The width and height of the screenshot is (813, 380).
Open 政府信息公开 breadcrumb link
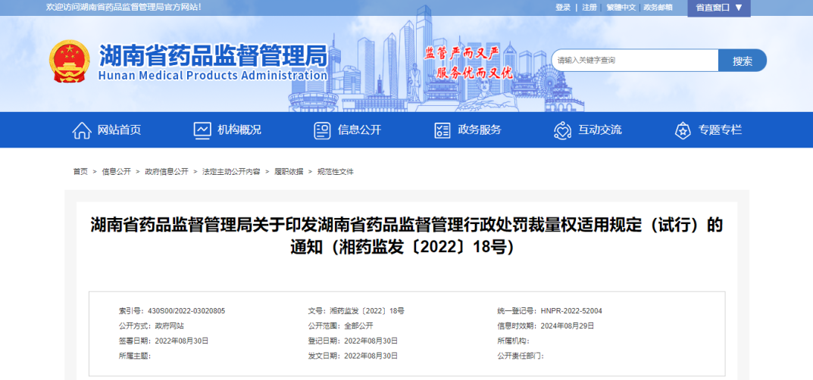pyautogui.click(x=167, y=172)
